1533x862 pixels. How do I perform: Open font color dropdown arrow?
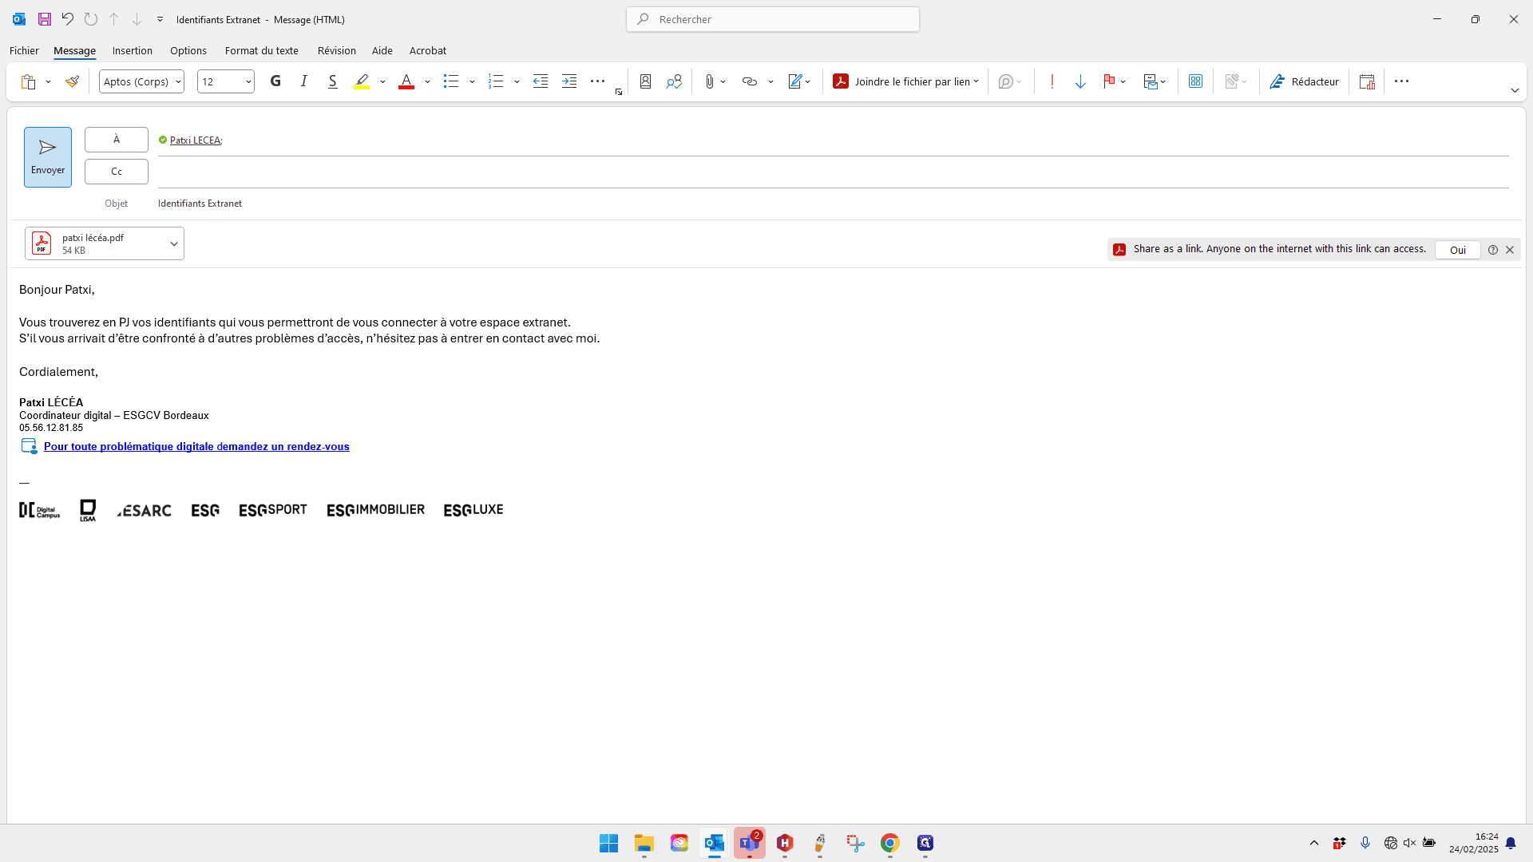point(428,81)
